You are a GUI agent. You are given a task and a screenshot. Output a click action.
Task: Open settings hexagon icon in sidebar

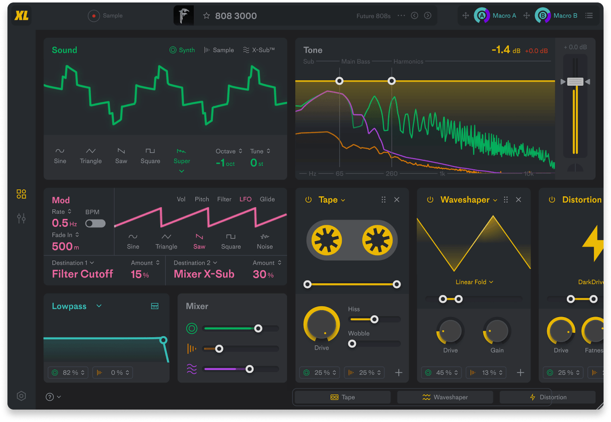(22, 396)
